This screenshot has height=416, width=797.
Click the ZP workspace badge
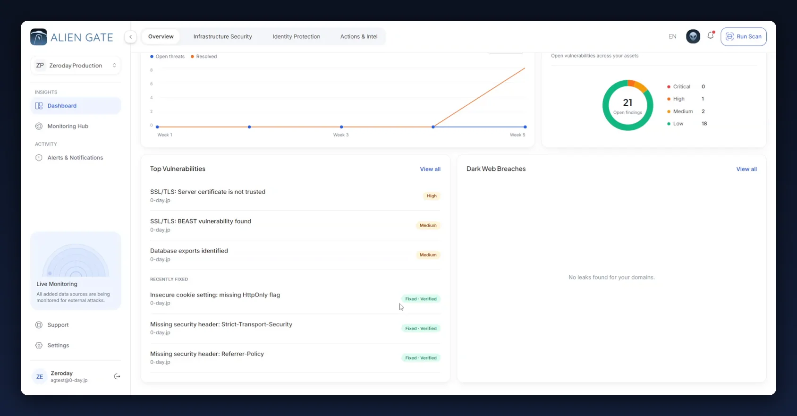click(40, 65)
